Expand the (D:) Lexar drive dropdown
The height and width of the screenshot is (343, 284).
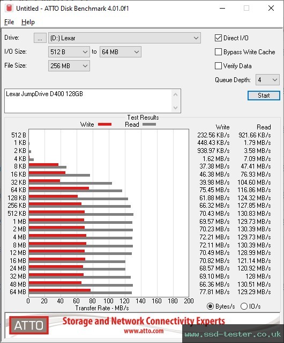pos(124,38)
